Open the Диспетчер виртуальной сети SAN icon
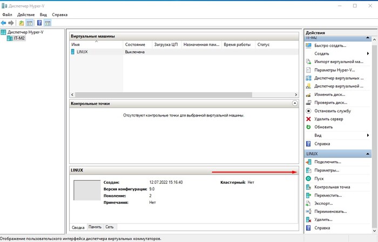Screen dimensions: 378x242 [x=308, y=86]
